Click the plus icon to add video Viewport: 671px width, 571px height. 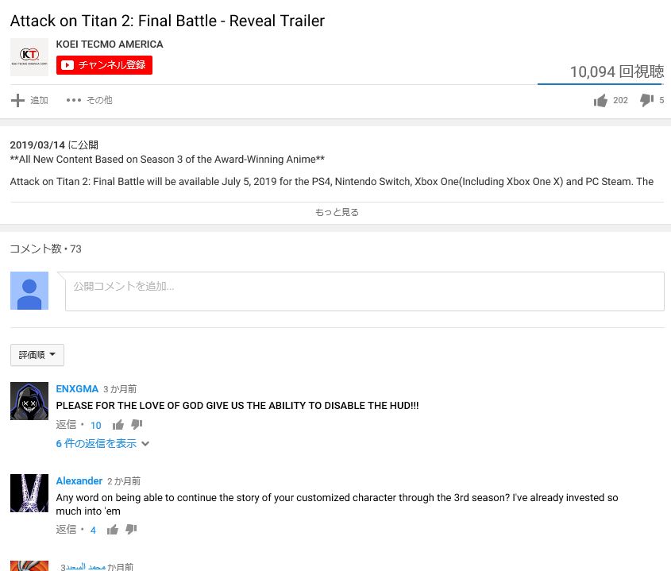coord(17,100)
